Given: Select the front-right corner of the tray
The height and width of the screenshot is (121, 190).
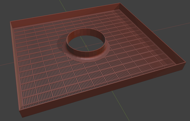Looking at the screenshot, I should click(186, 63).
